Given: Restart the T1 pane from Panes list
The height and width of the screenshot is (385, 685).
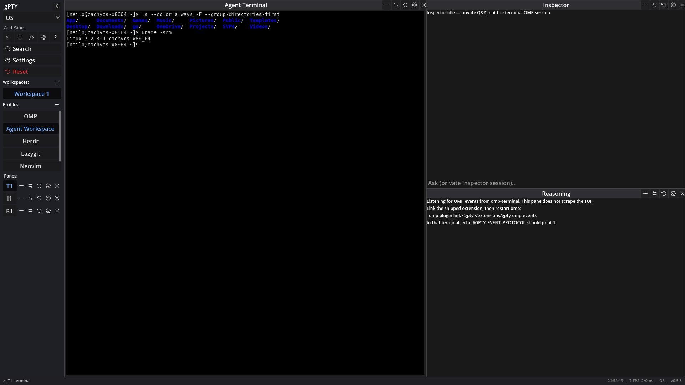Looking at the screenshot, I should point(39,186).
